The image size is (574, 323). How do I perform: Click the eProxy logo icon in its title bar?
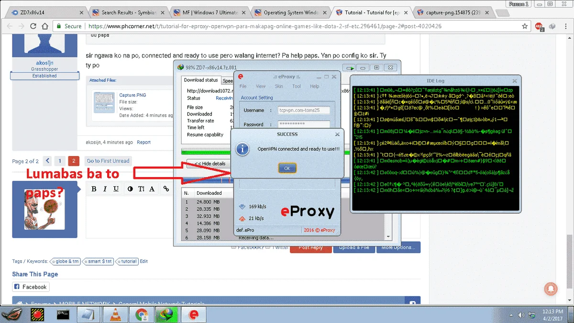click(x=241, y=77)
